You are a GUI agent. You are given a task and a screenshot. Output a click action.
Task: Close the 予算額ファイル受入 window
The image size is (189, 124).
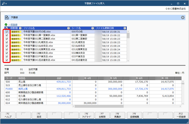point(184,4)
